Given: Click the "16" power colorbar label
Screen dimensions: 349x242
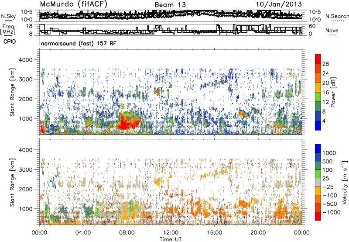Looking at the screenshot, I should [325, 93].
